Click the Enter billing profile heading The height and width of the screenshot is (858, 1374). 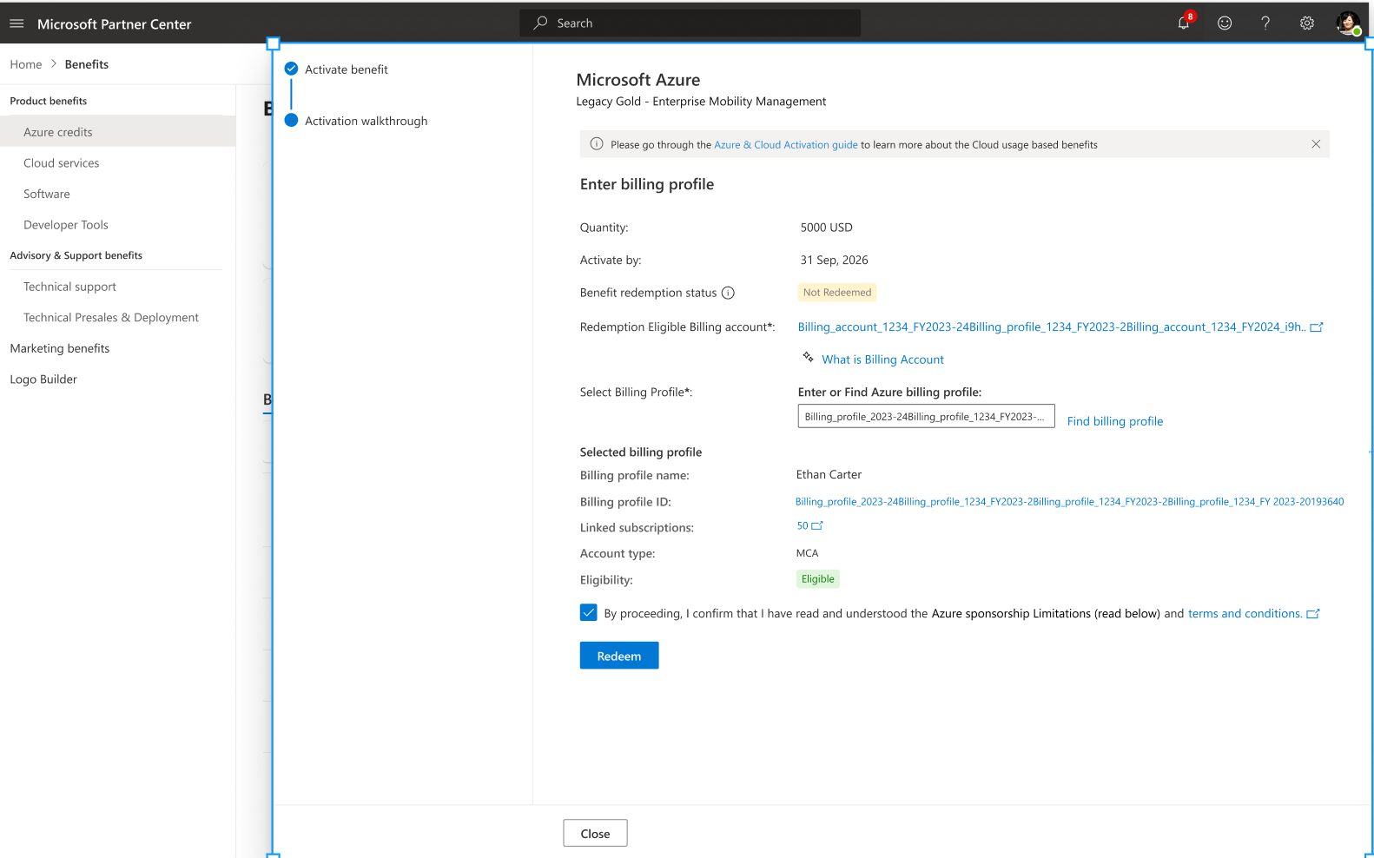[647, 184]
